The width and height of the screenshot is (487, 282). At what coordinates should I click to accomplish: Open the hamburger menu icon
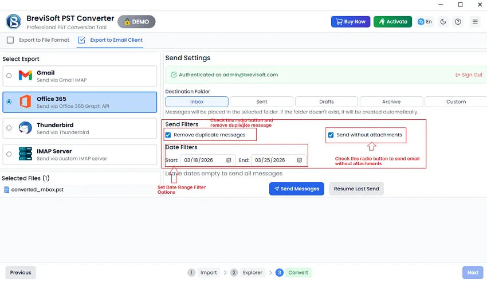475,22
